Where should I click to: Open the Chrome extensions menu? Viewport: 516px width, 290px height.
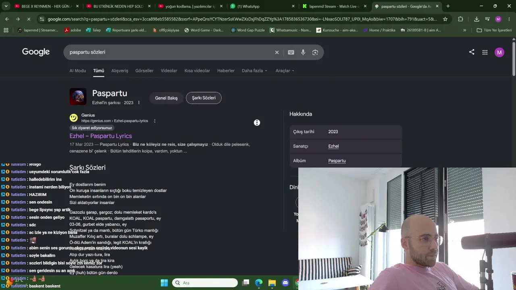tap(460, 19)
